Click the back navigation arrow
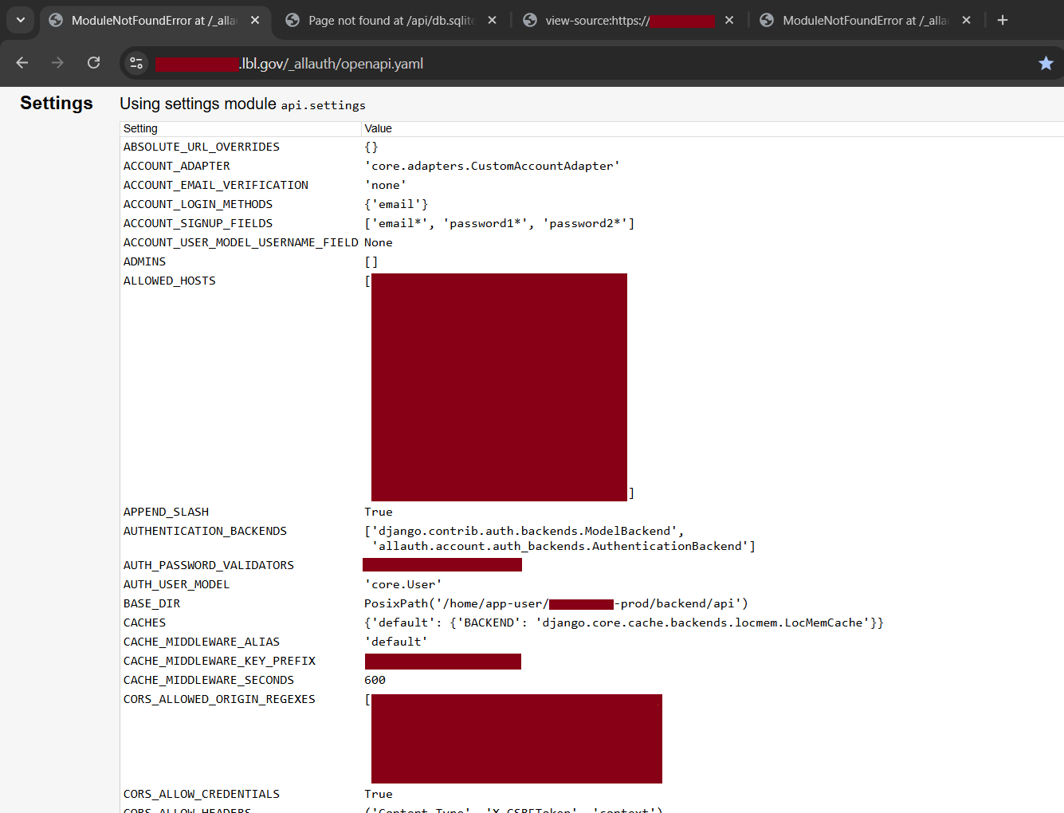 pos(22,62)
